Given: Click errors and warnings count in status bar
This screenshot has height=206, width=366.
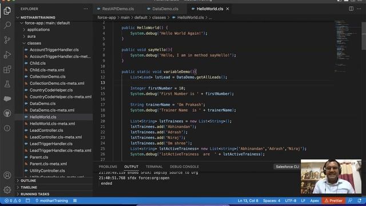Looking at the screenshot, I should coord(13,201).
